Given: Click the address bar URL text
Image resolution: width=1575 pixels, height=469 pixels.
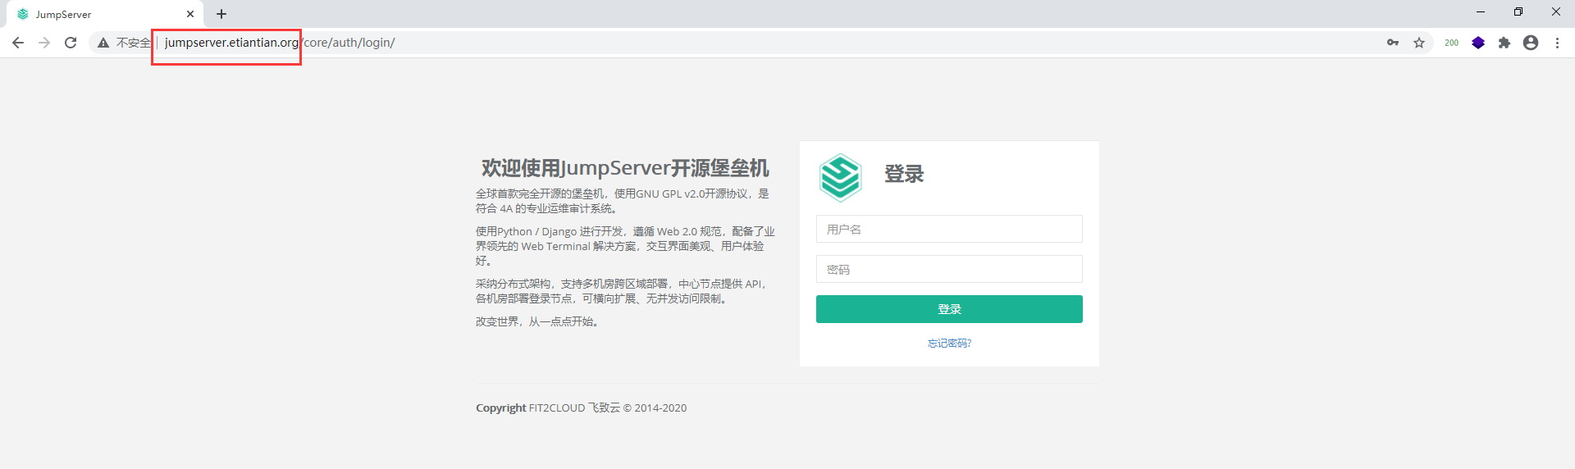Looking at the screenshot, I should [x=279, y=43].
